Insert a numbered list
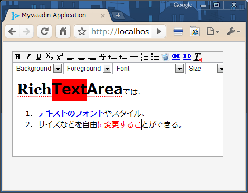 pos(145,57)
